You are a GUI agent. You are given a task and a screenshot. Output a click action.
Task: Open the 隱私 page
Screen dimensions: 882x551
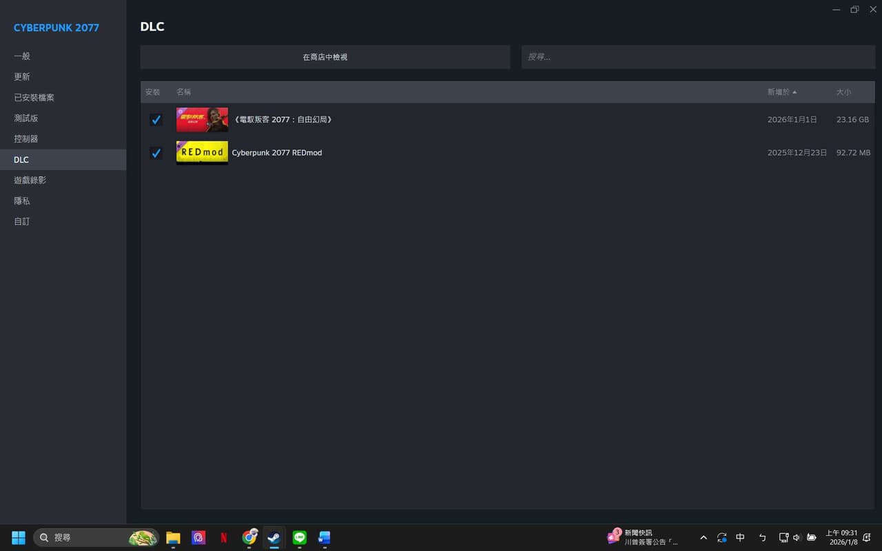[22, 200]
